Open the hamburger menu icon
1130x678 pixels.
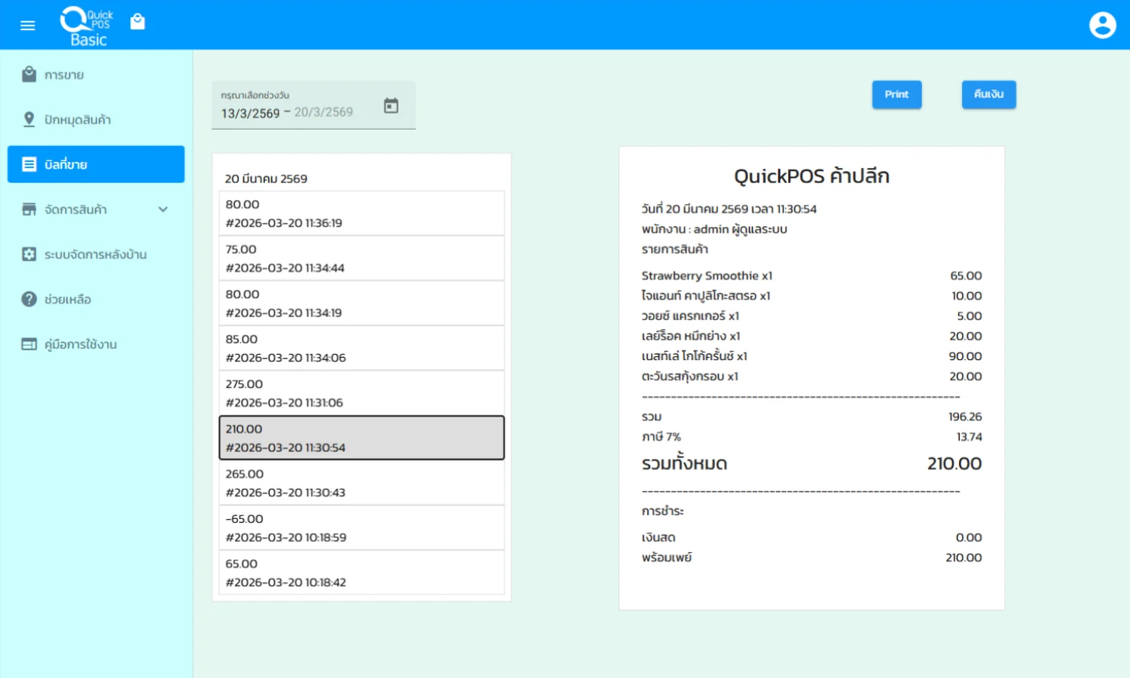tap(28, 25)
